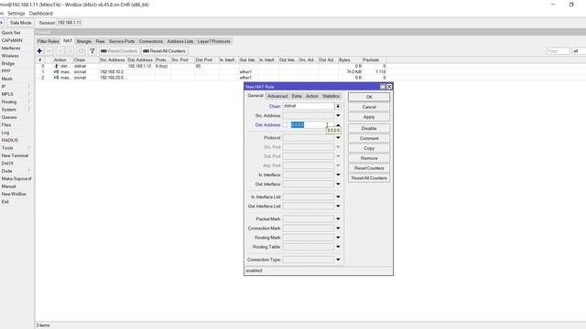
Task: Expand the Routing Mark field
Action: 338,238
